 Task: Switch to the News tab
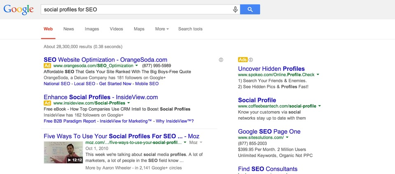tap(69, 29)
